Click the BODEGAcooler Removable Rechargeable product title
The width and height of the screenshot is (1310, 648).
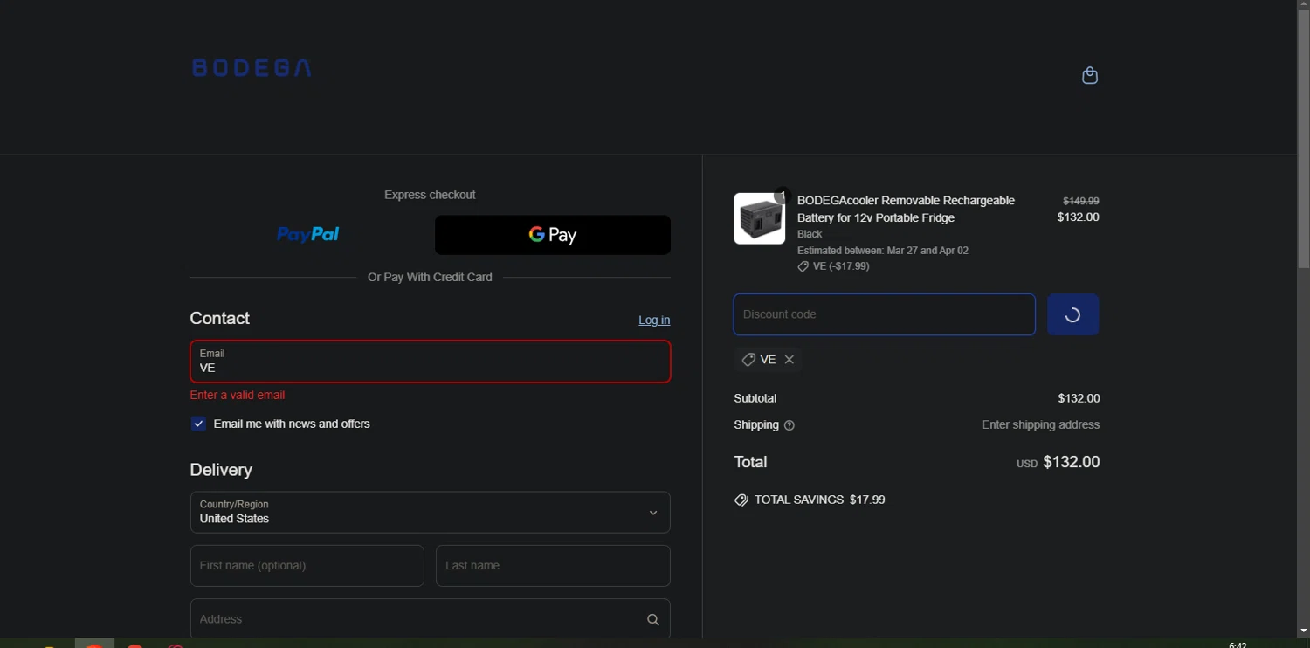click(x=906, y=209)
